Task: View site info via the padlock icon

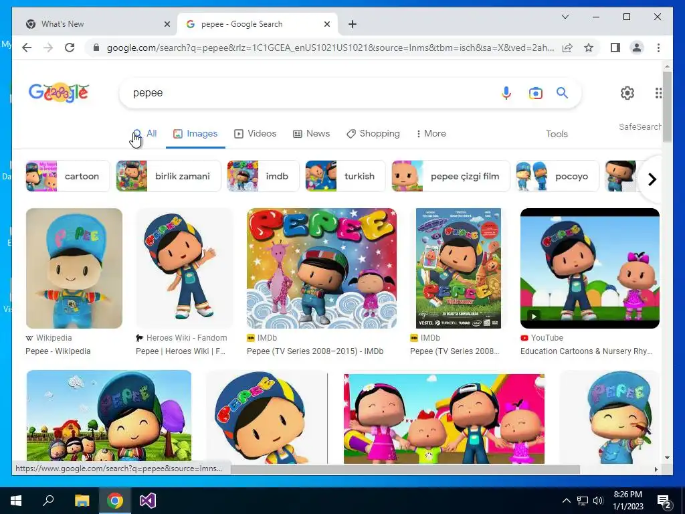Action: 96,48
